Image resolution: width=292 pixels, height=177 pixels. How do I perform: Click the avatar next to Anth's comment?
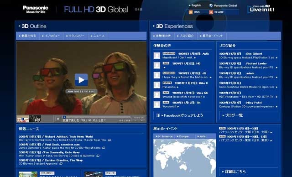click(157, 56)
